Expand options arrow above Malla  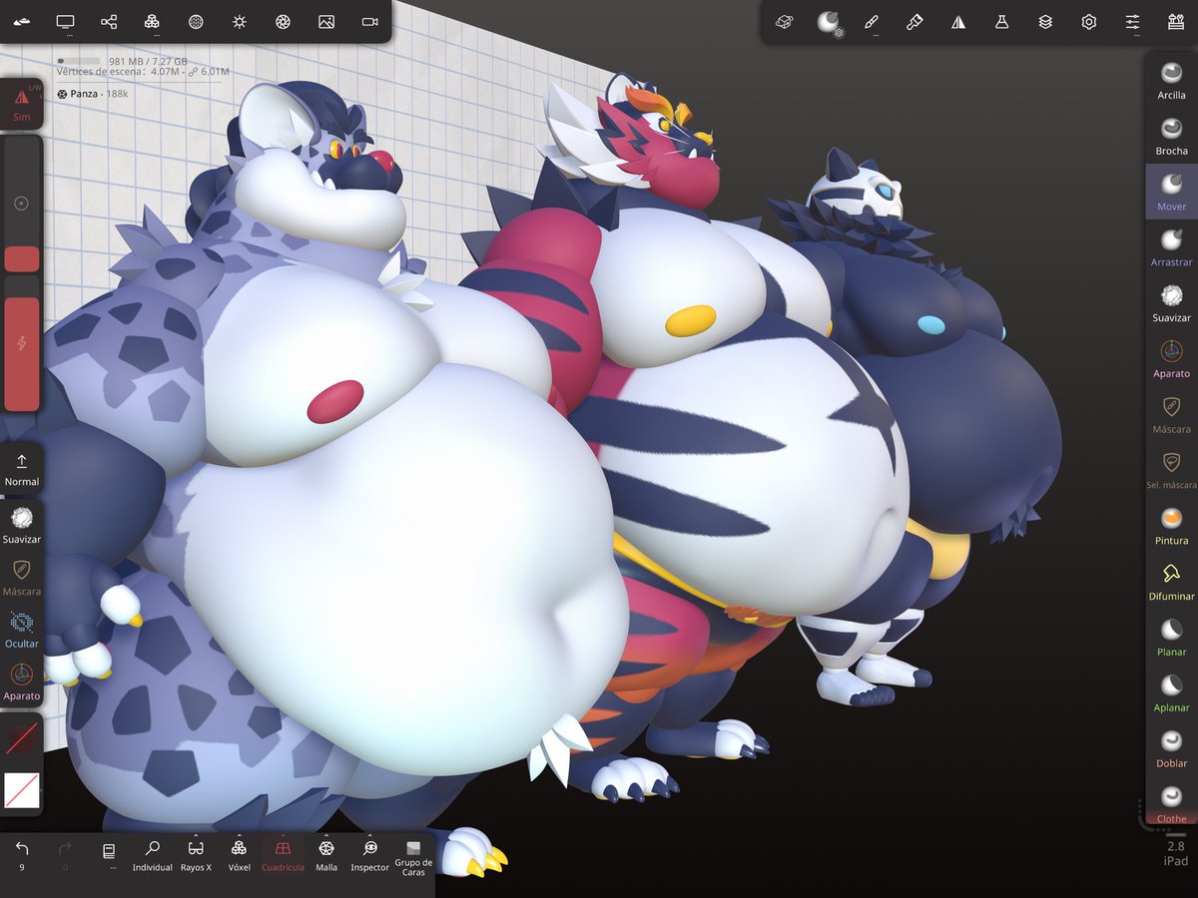pos(326,835)
